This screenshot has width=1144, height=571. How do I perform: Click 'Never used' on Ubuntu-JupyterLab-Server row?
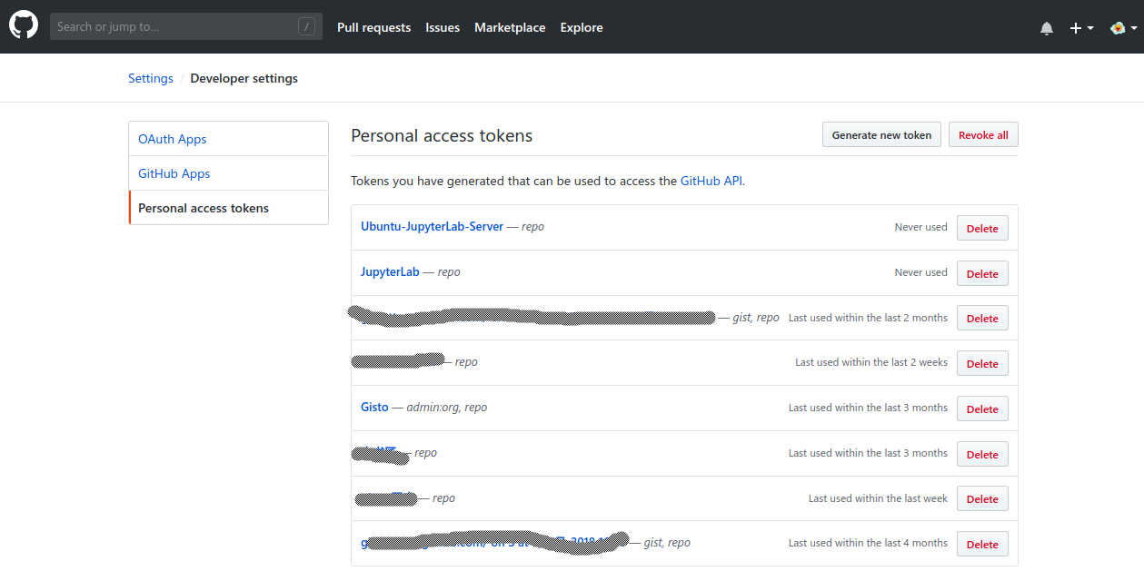pyautogui.click(x=920, y=227)
